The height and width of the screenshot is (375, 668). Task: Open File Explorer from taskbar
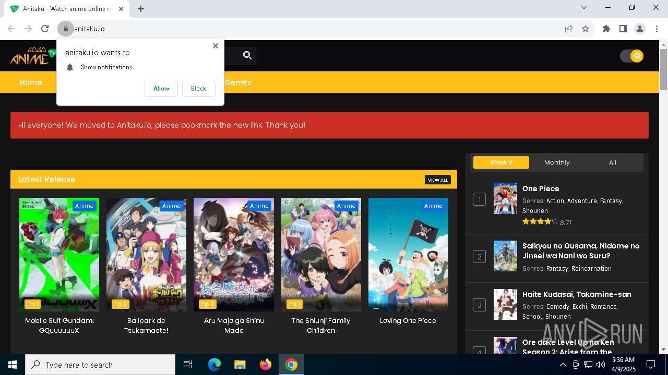click(240, 365)
